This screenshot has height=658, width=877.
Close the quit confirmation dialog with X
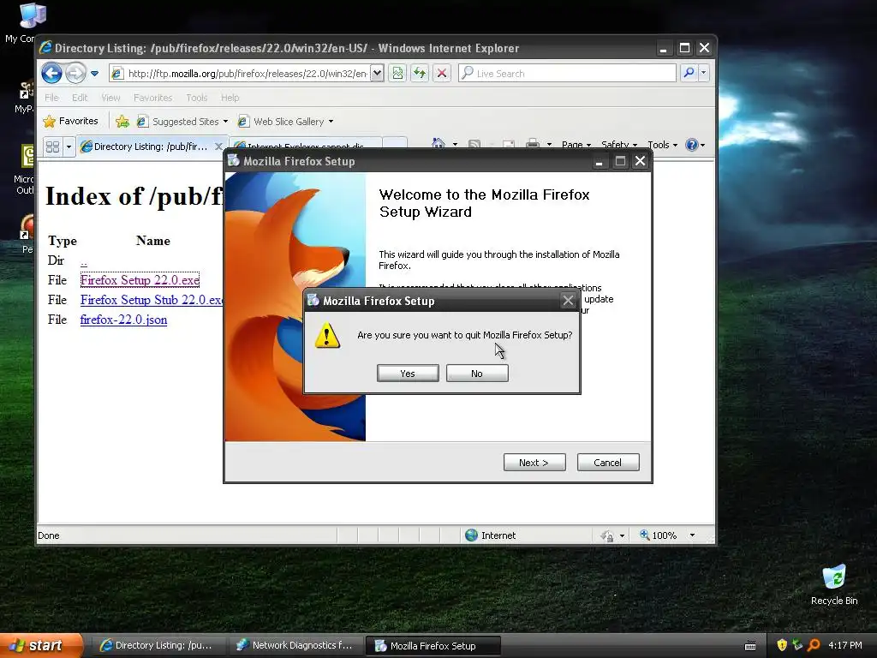[x=568, y=301]
